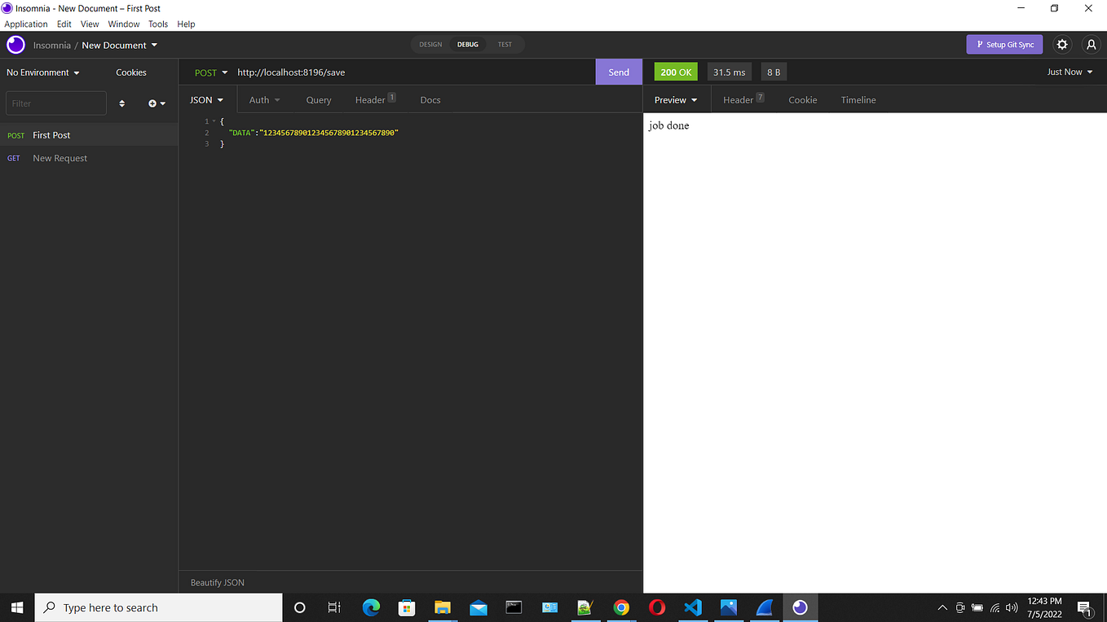The height and width of the screenshot is (622, 1107).
Task: Click Insomnia icon on taskbar
Action: 800,607
